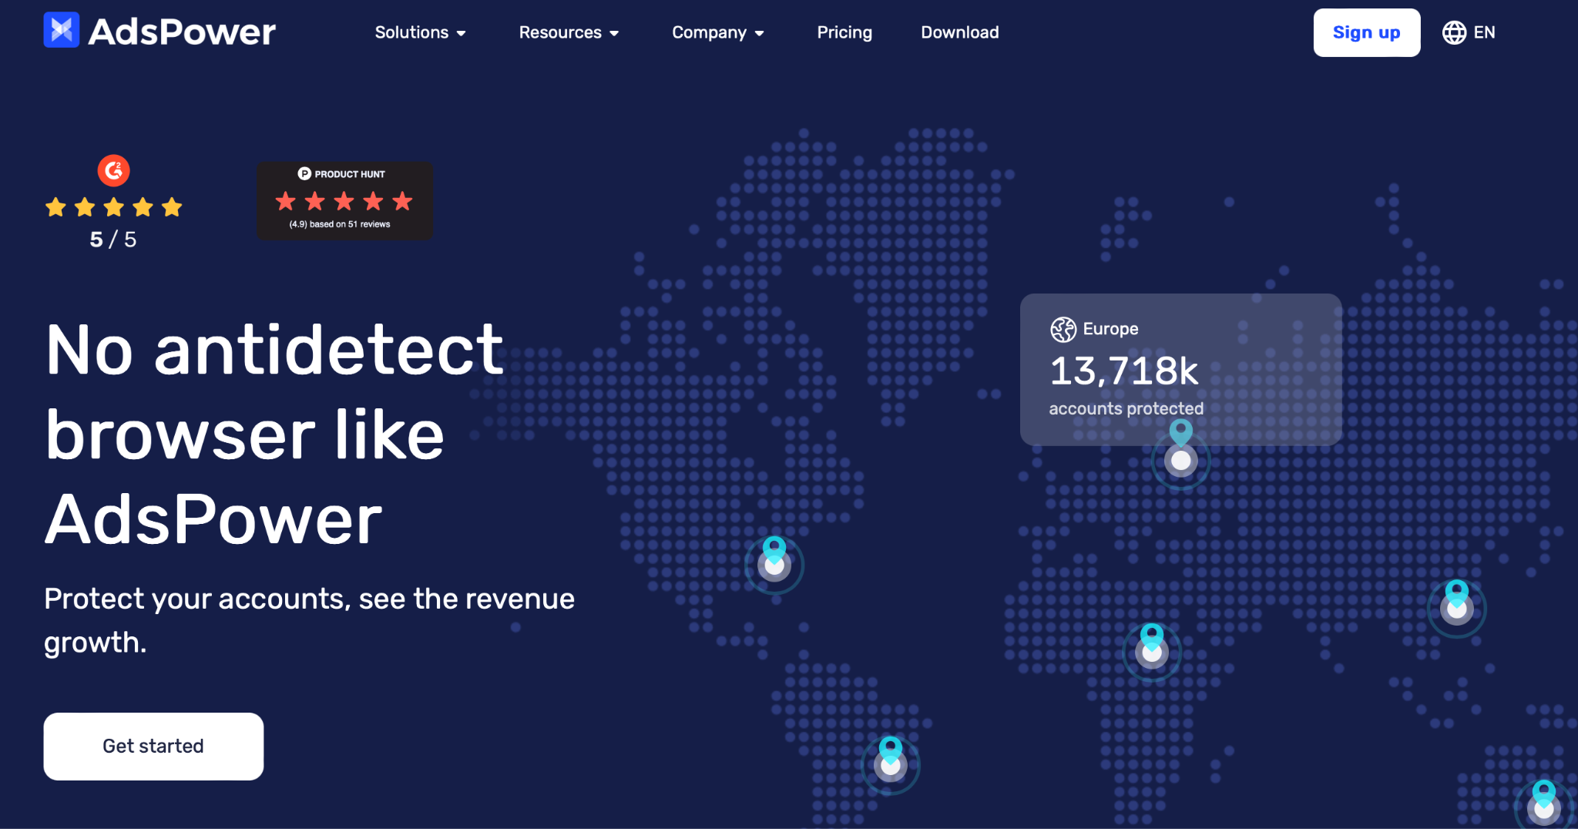Click the Europe globe icon in card
Screen dimensions: 1578x829
point(1063,329)
